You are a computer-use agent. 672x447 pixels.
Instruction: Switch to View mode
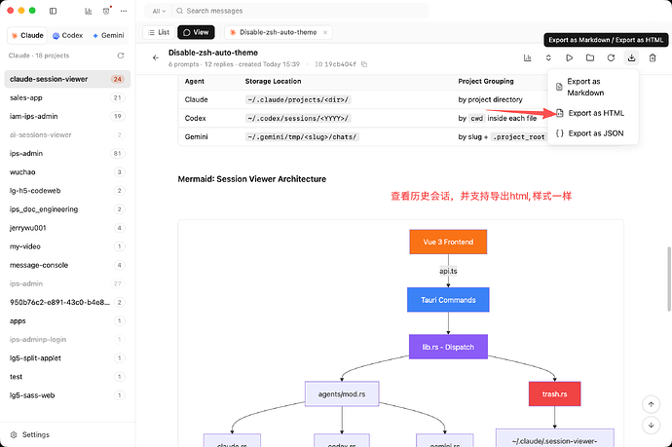(196, 32)
